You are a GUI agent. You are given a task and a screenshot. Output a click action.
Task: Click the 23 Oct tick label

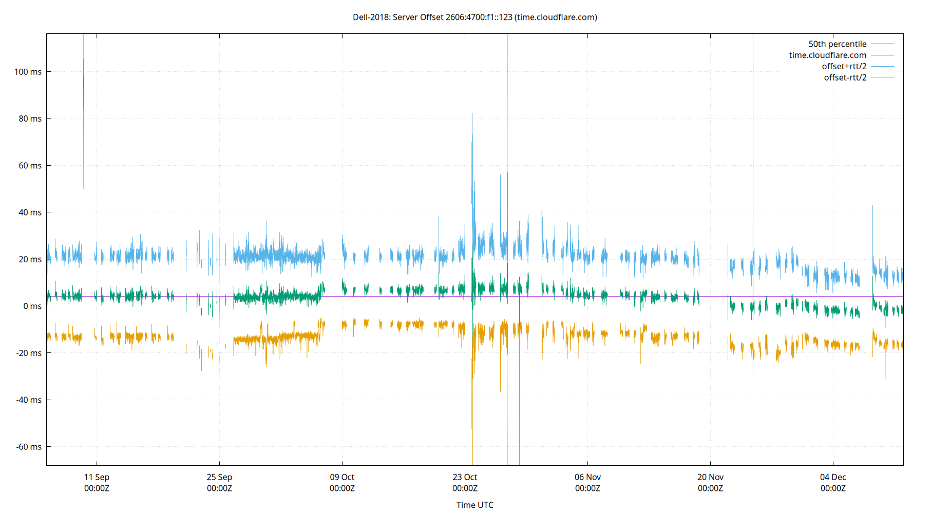(464, 477)
